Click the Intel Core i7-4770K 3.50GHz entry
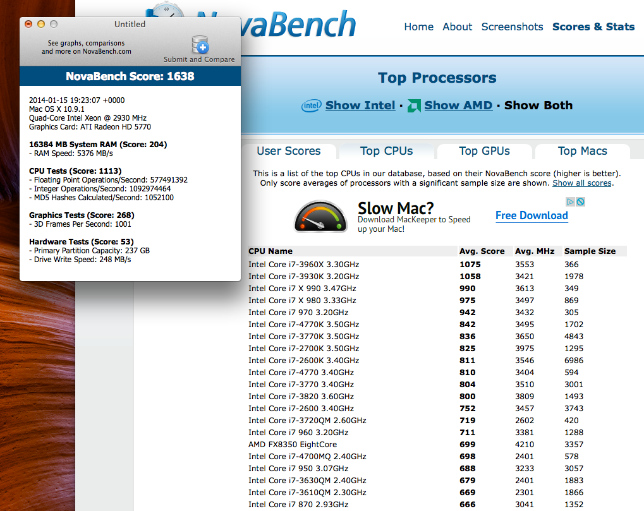The height and width of the screenshot is (511, 644). click(303, 324)
